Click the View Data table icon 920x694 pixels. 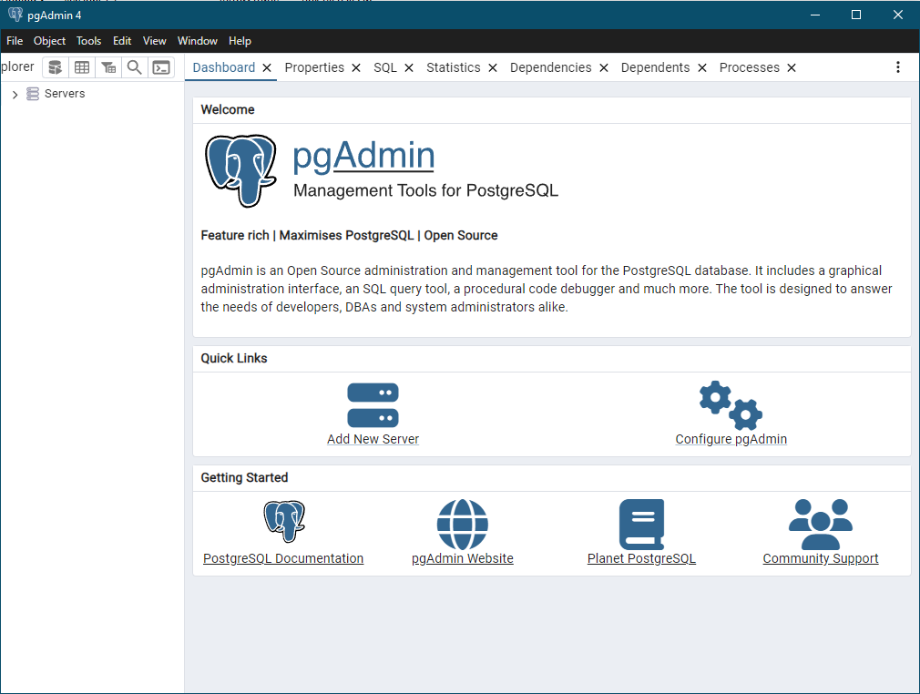(82, 67)
